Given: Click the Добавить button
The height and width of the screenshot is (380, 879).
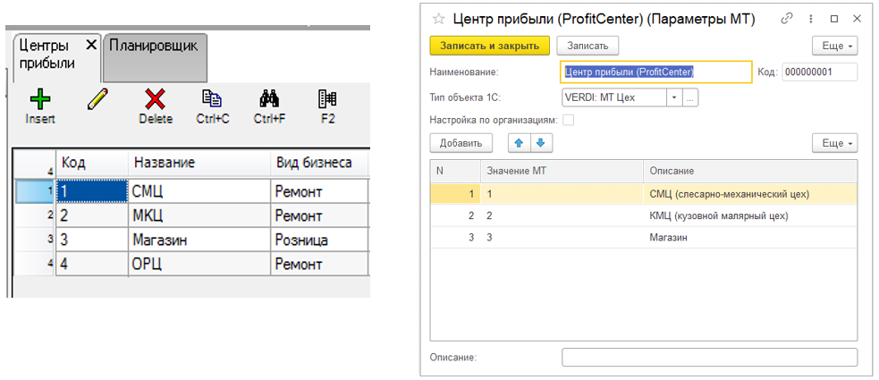Looking at the screenshot, I should click(x=461, y=143).
